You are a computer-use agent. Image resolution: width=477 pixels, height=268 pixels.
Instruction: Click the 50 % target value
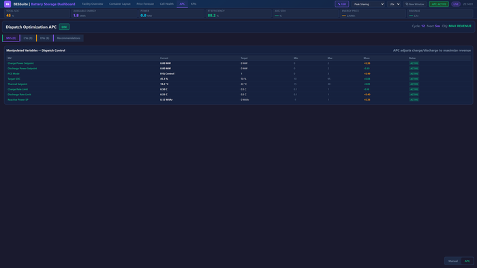(x=243, y=79)
